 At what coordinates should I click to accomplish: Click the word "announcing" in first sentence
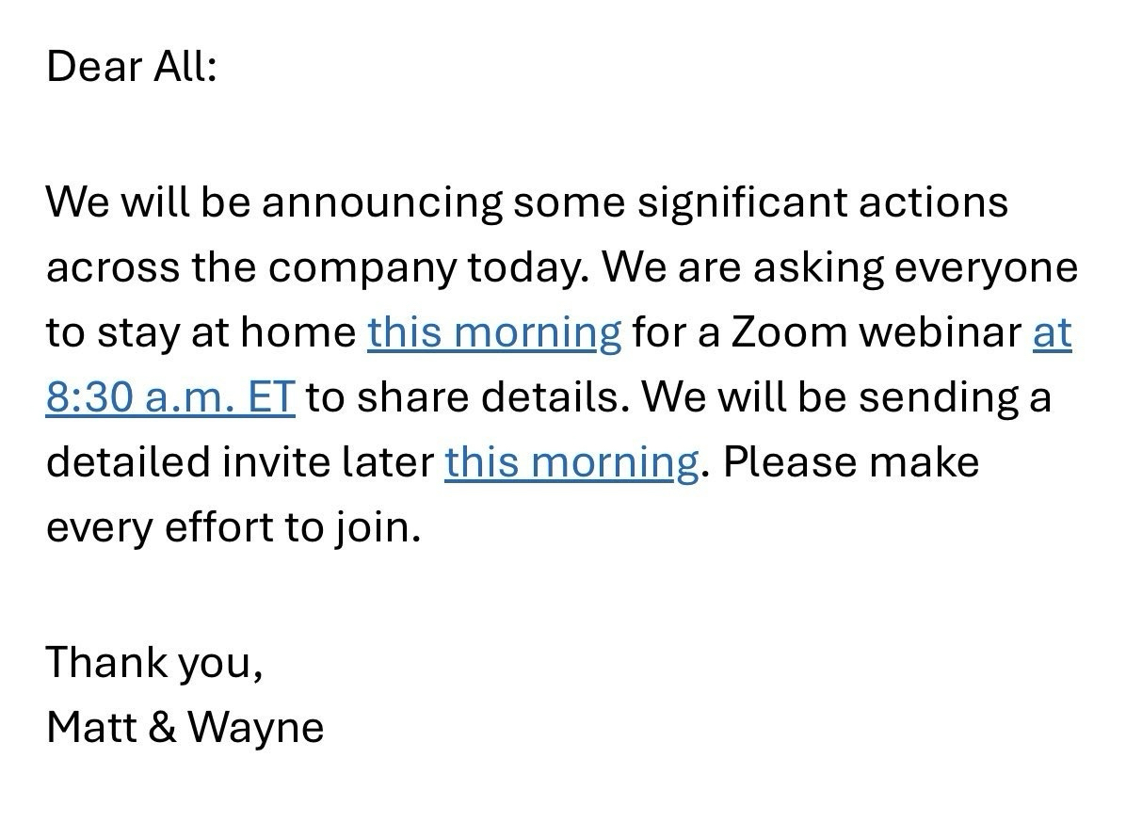pyautogui.click(x=382, y=203)
